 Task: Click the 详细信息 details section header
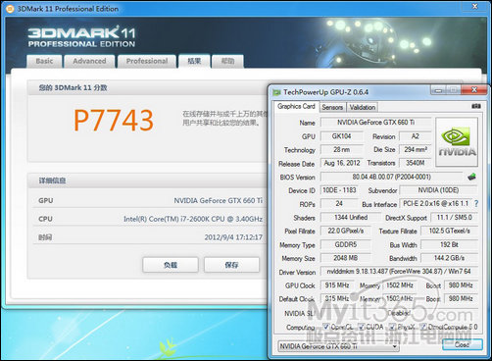point(52,180)
